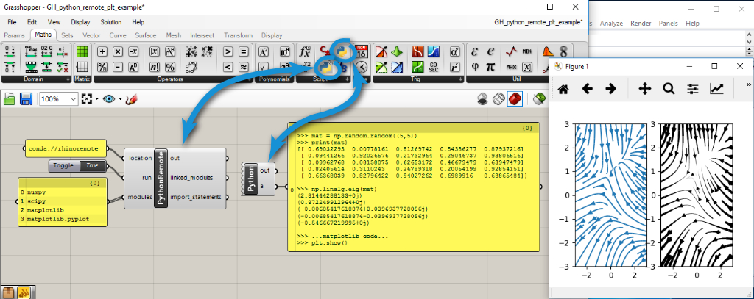Screen dimensions: 754x299
Task: Select the Addition operator component icon
Action: pos(102,52)
